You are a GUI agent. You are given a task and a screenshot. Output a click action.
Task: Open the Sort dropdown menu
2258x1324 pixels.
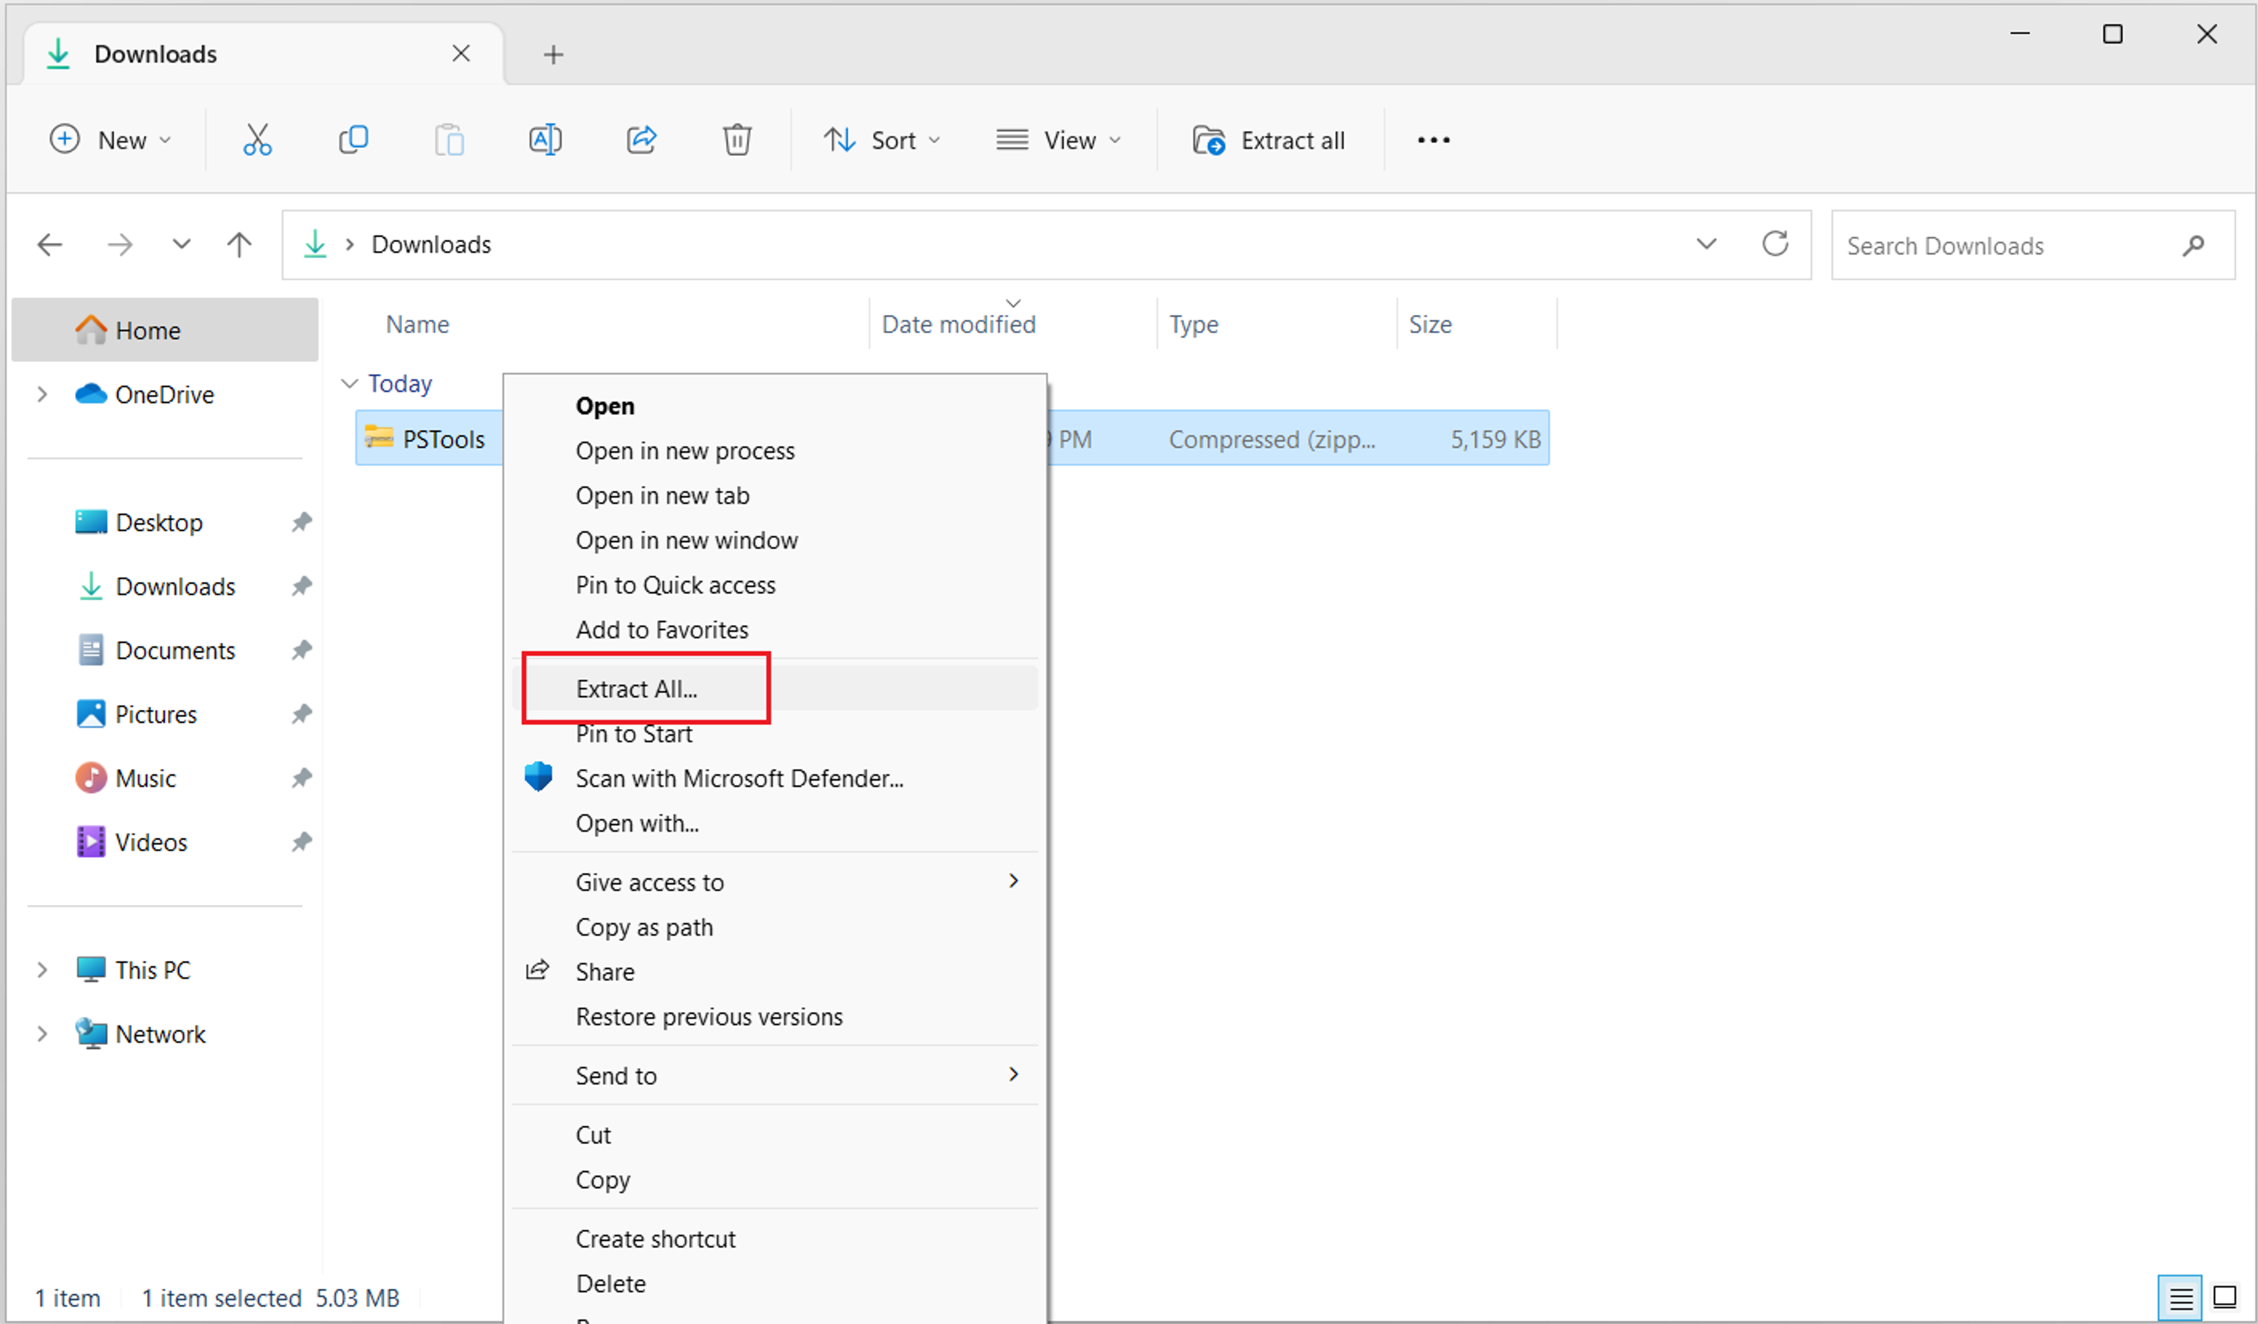883,141
